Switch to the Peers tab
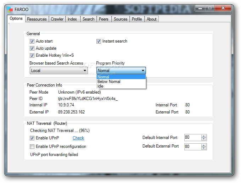Viewport: 241px width, 183px height. point(104,19)
